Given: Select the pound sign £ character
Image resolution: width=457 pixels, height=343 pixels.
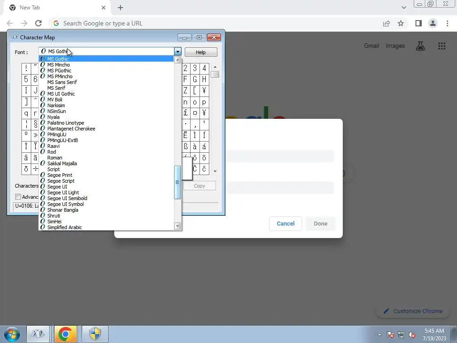Looking at the screenshot, I should coord(186,113).
